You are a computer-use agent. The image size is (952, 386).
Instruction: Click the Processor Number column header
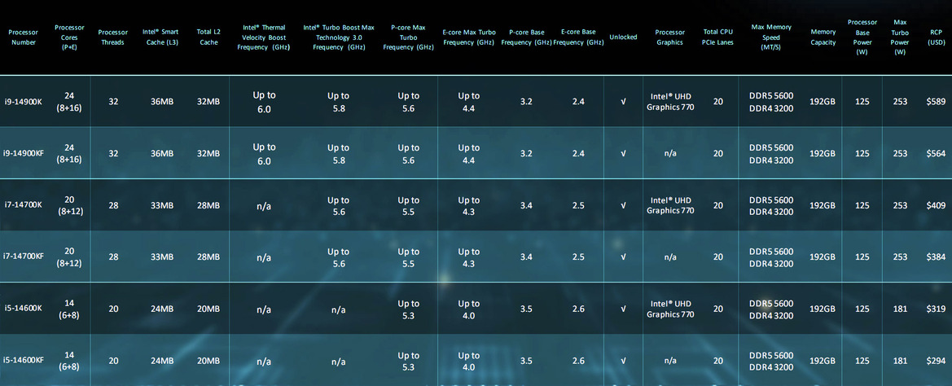[23, 37]
